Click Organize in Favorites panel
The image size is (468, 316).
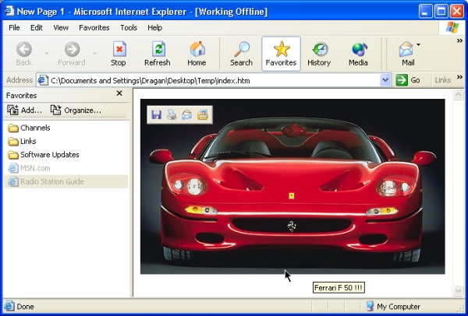pos(76,111)
